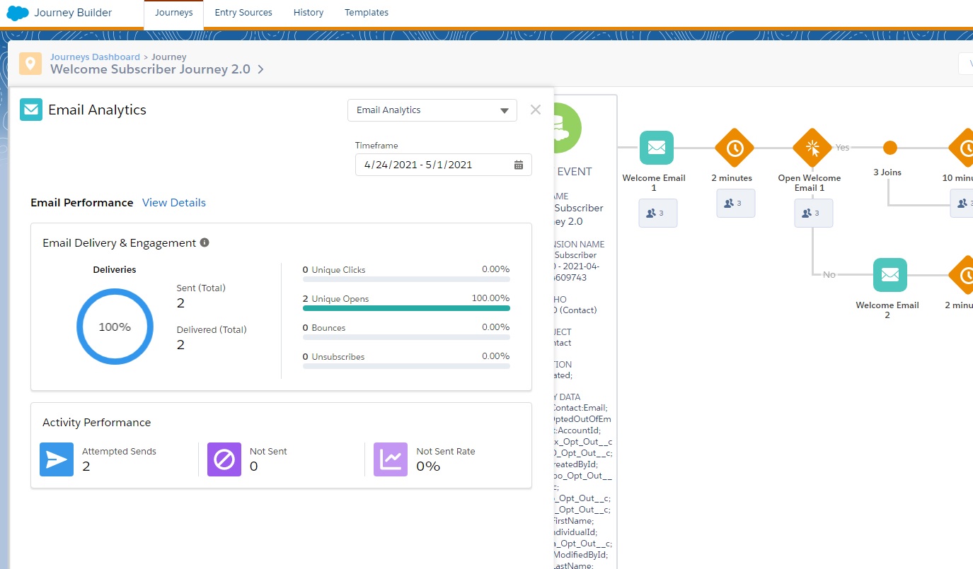Click the Activity Performance heading

pyautogui.click(x=97, y=422)
